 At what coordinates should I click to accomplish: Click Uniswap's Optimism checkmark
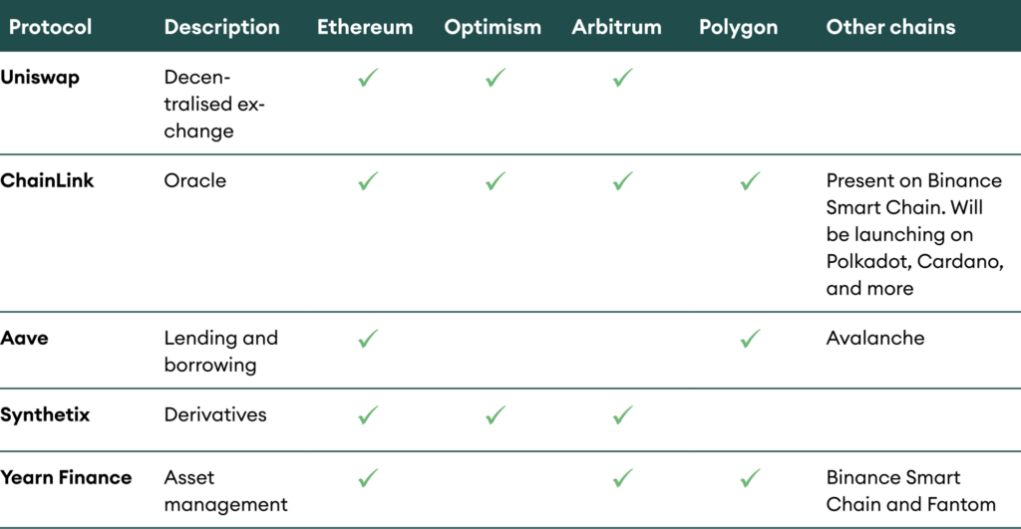pyautogui.click(x=496, y=78)
